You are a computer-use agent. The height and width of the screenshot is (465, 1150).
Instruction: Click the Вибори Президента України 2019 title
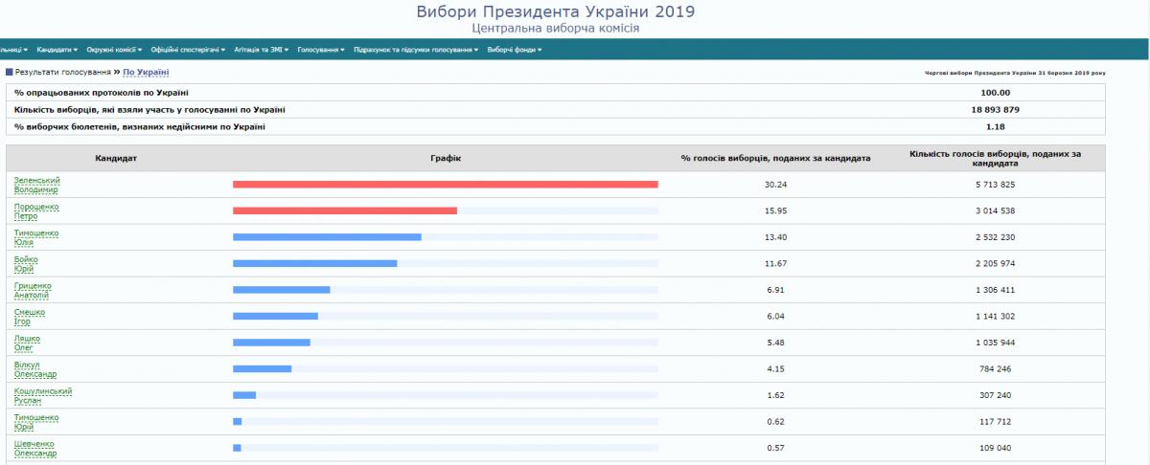click(556, 11)
